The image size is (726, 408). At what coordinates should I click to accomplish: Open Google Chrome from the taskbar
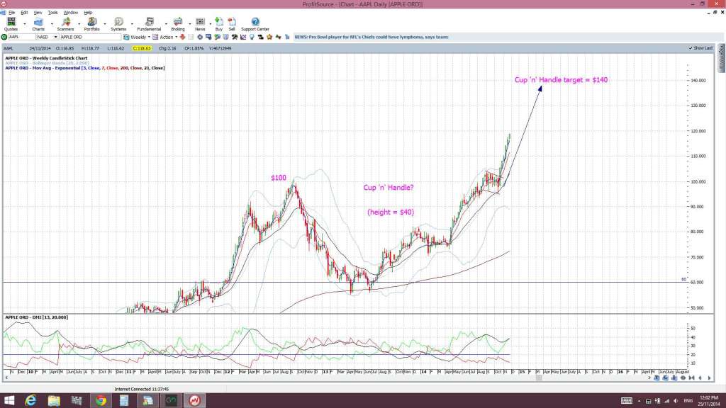click(101, 401)
